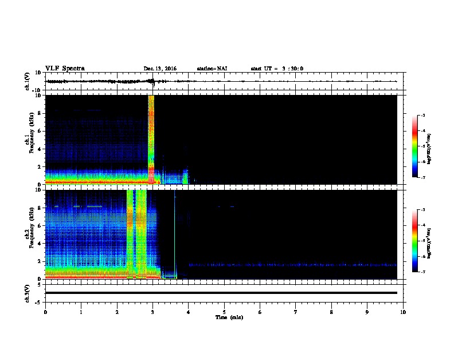Click the time axis tick label "4"
The image size is (454, 350).
[189, 312]
